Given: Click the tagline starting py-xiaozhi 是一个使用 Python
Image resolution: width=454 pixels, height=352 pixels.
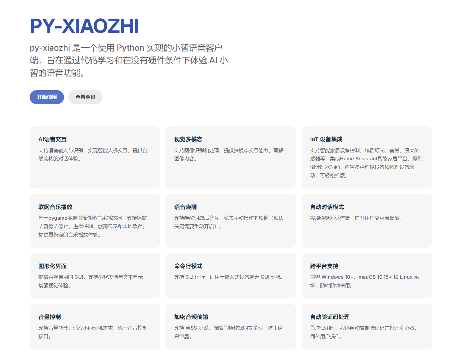Looking at the screenshot, I should 129,60.
